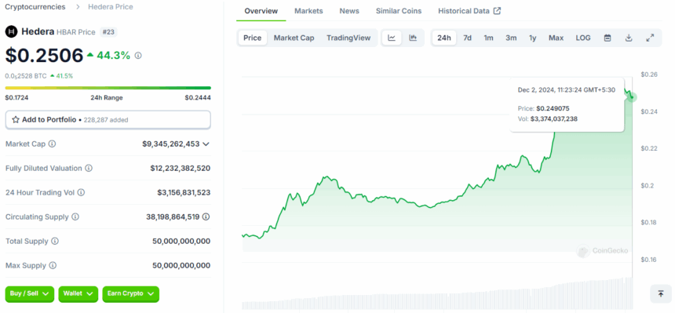Click the $0.2 y-axis label
Image resolution: width=675 pixels, height=313 pixels.
pyautogui.click(x=647, y=186)
